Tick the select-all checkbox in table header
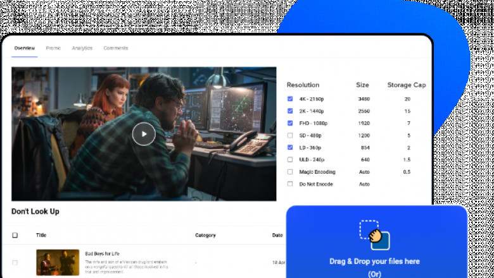Image resolution: width=494 pixels, height=278 pixels. 15,235
